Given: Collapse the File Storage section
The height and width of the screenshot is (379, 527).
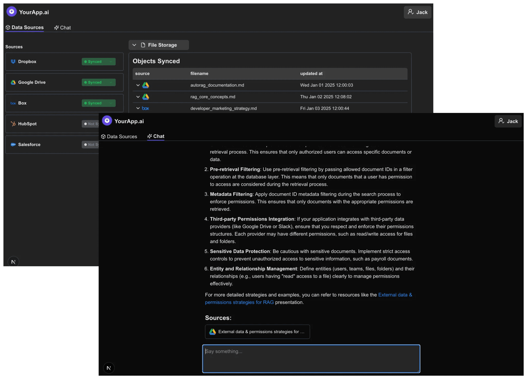Looking at the screenshot, I should (134, 45).
